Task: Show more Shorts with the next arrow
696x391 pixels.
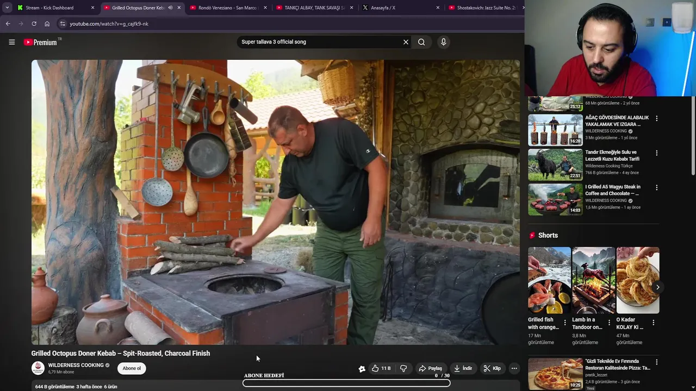Action: pyautogui.click(x=657, y=287)
